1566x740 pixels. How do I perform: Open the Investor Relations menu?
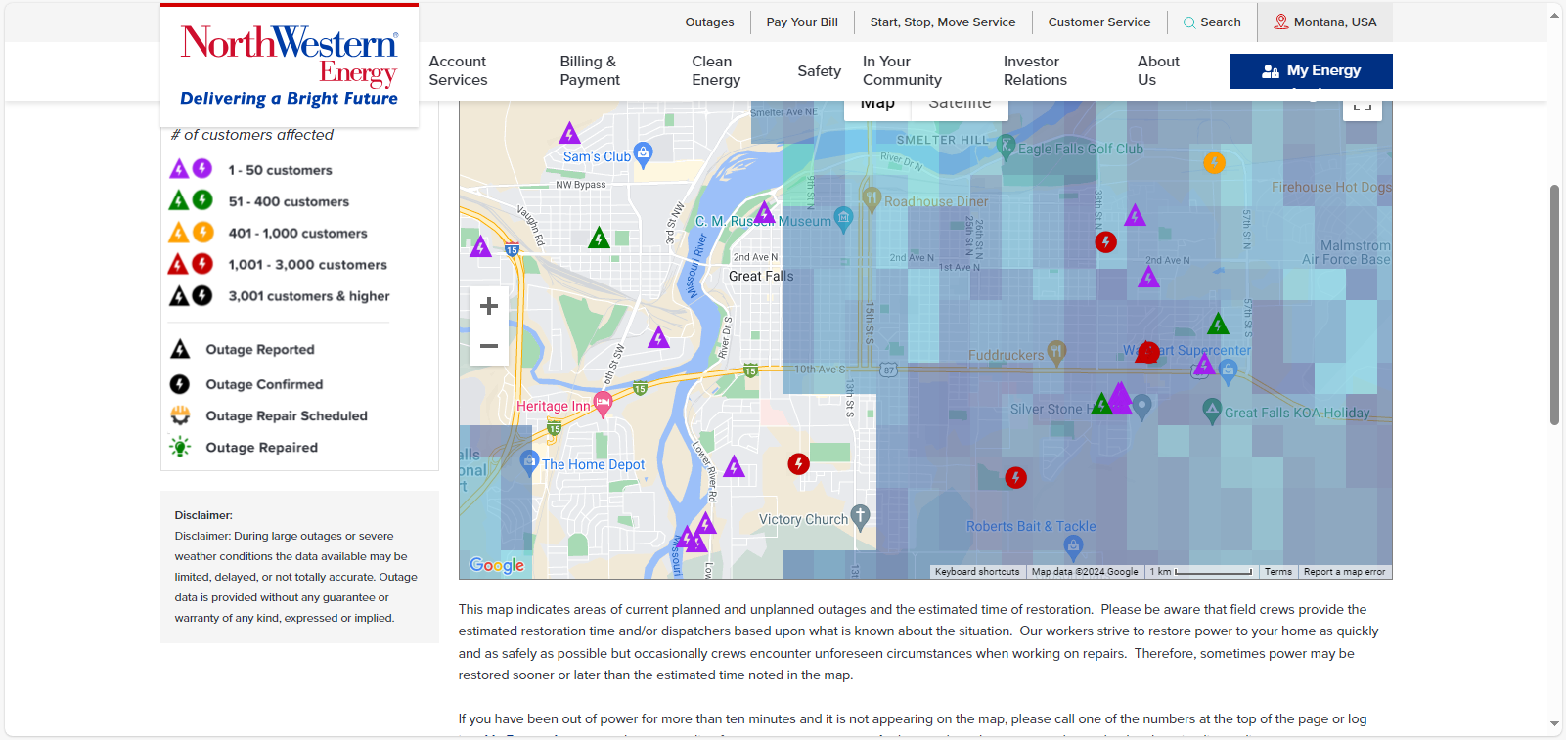click(1035, 70)
